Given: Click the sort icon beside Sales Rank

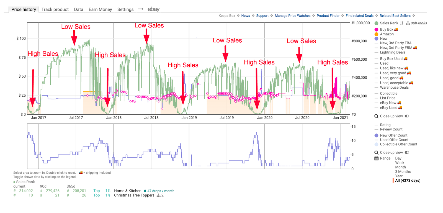Looking at the screenshot, I should coord(401,23).
